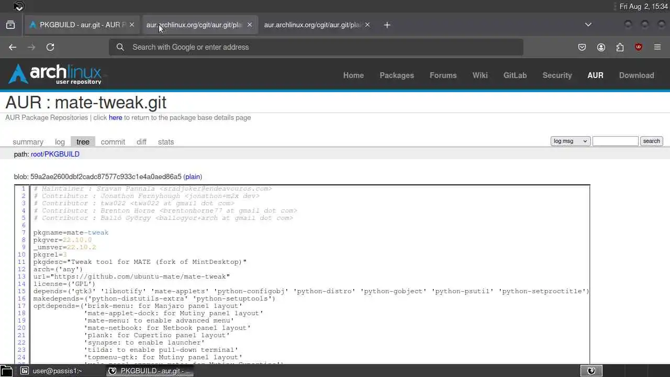Click the browser back arrow
Viewport: 670px width, 377px height.
click(x=13, y=47)
